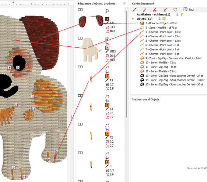Click the branch nodes icon in sequence item 1
This screenshot has height=182, width=207.
point(107,11)
